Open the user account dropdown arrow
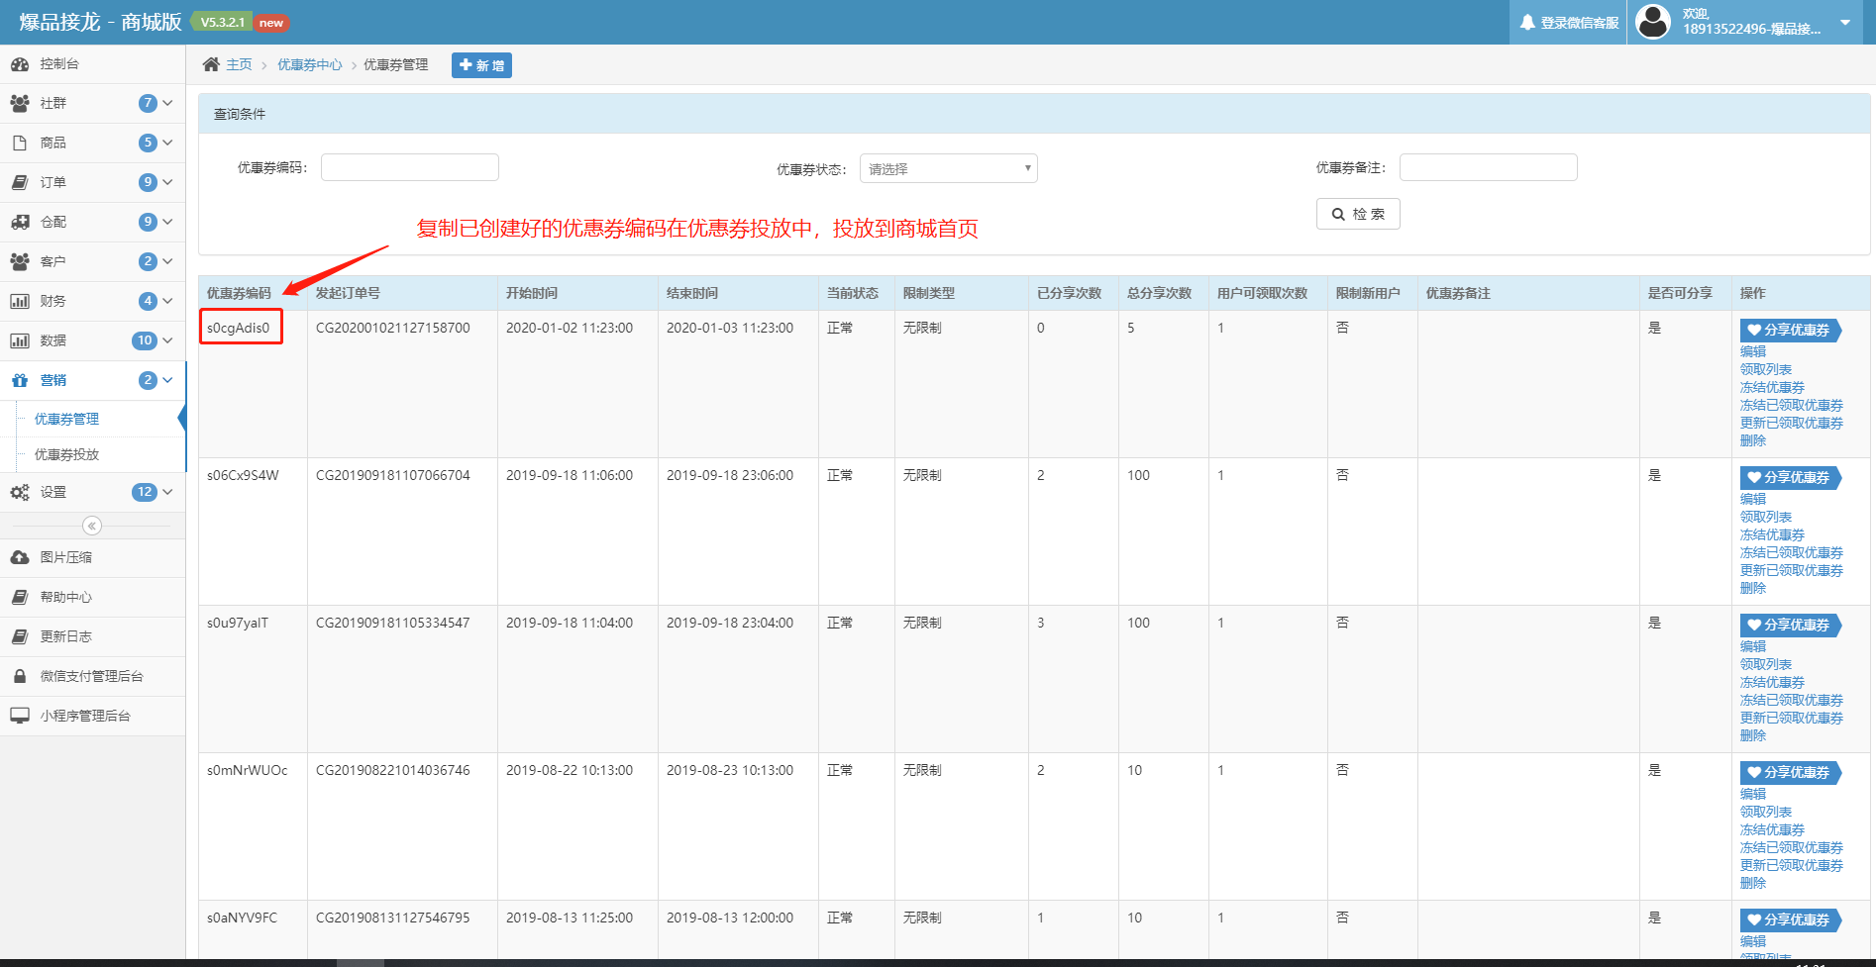 [x=1845, y=22]
